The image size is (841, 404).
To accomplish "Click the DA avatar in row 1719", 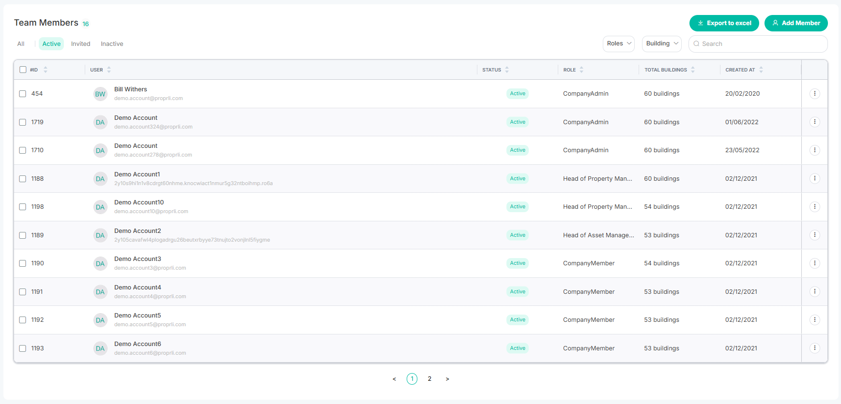I will point(100,122).
